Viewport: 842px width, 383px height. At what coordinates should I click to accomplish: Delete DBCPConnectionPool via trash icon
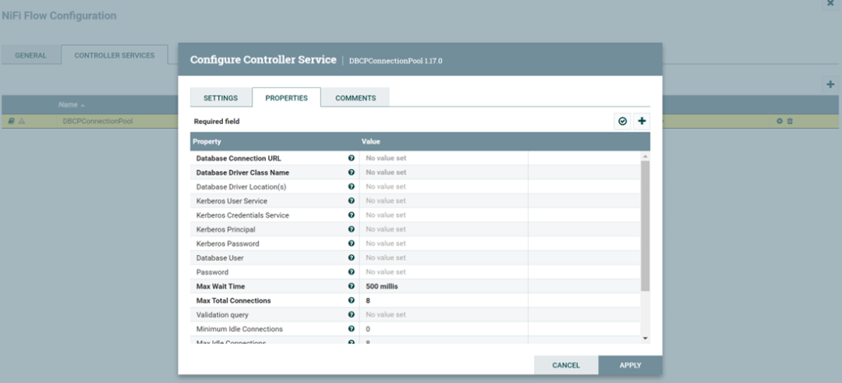point(790,122)
